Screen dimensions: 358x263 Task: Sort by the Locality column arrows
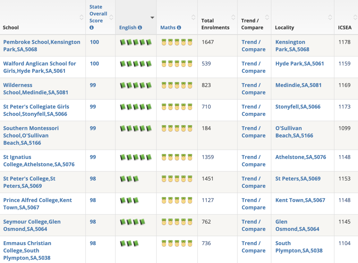point(330,17)
